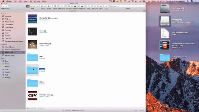
Task: Select iPod Nano.jpg thumbnail
Action: 32,44
